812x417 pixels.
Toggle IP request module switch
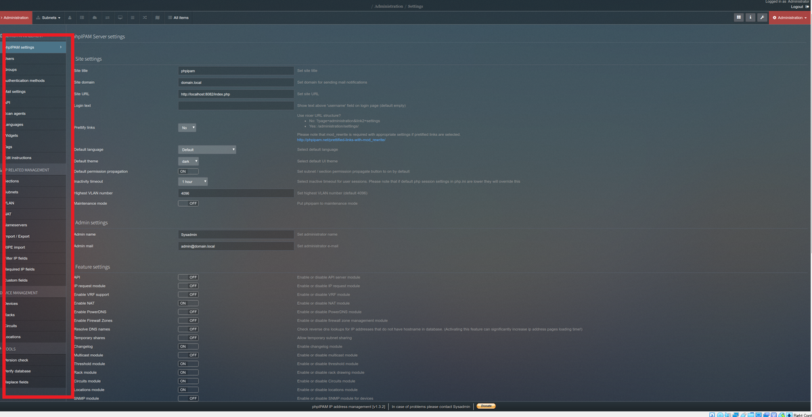188,286
